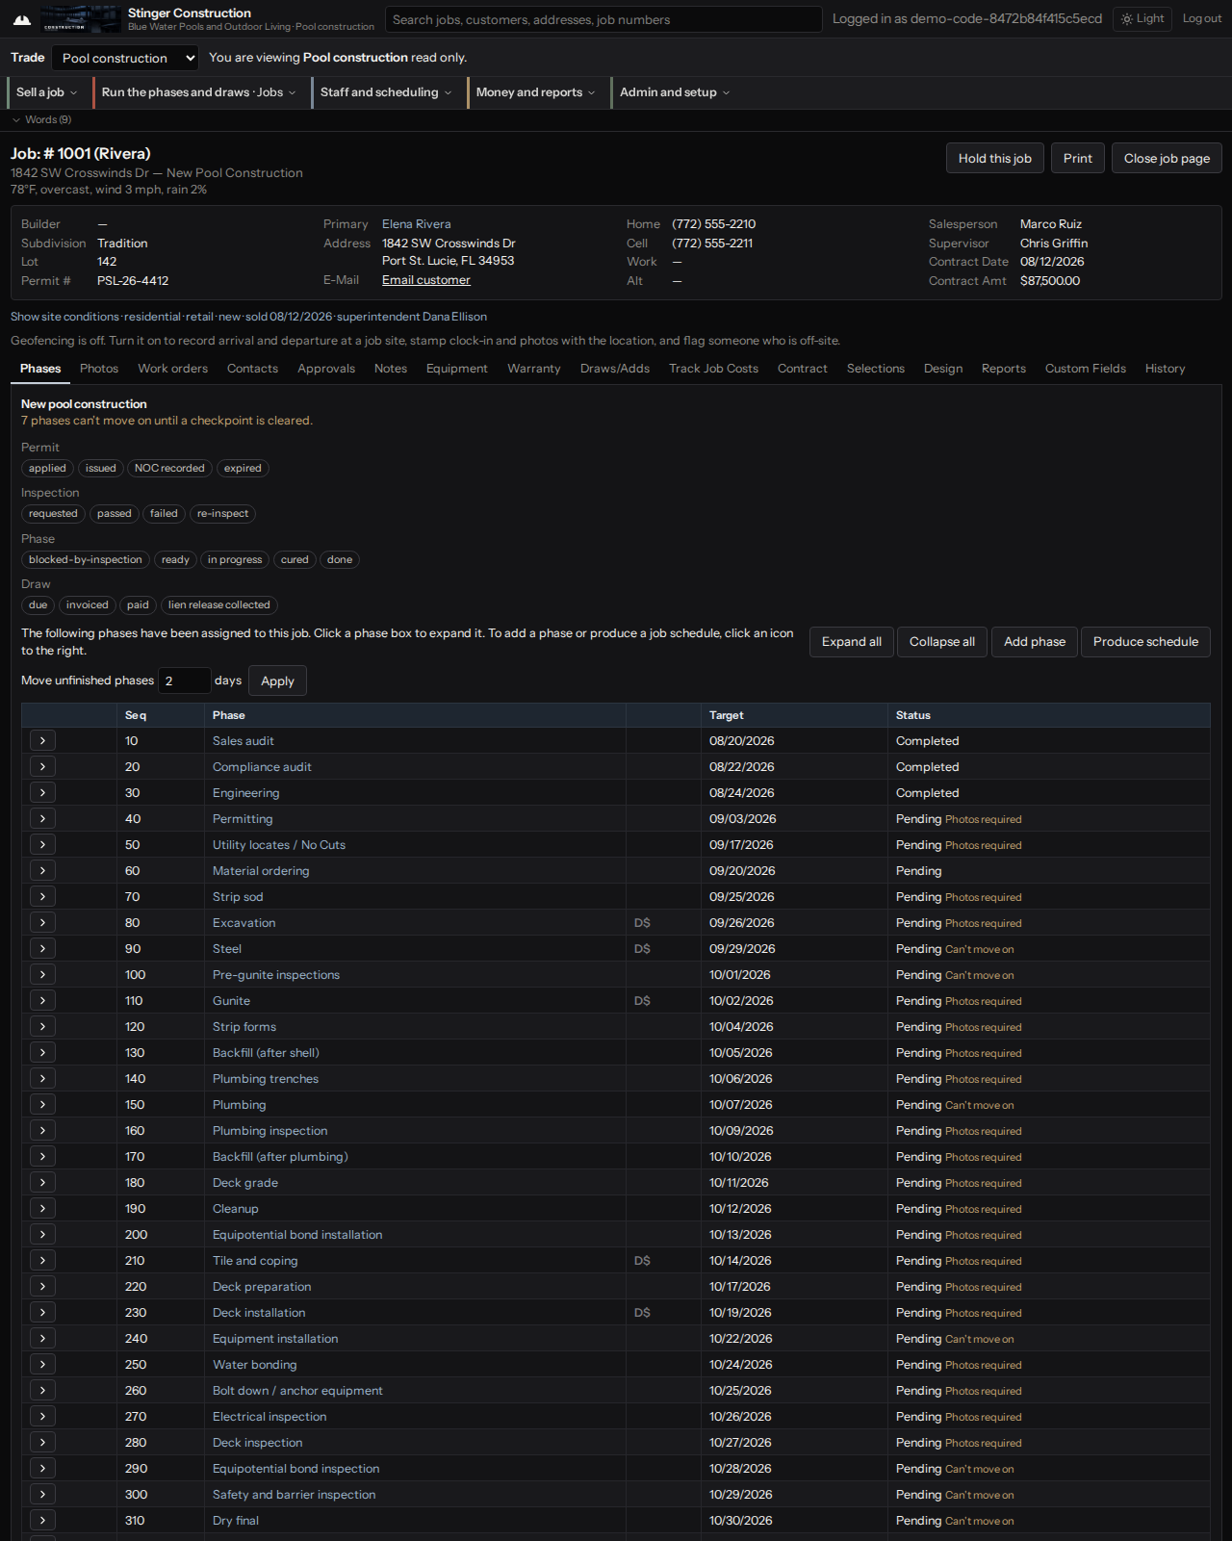
Task: Click Apply to move unfinished phases
Action: click(278, 681)
